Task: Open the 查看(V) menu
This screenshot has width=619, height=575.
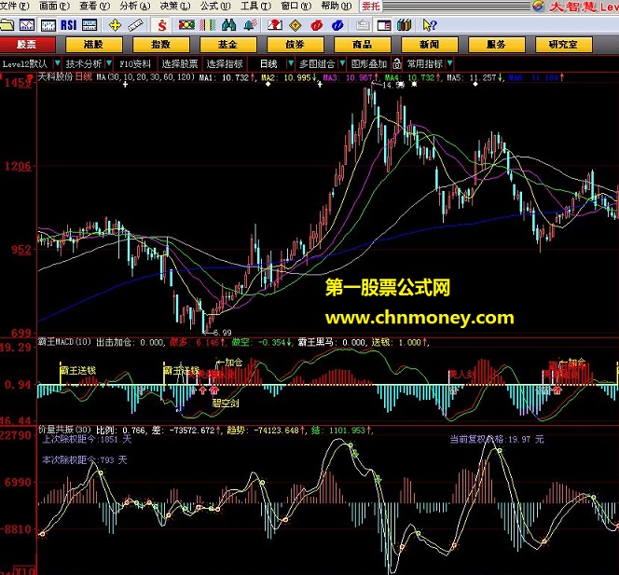Action: 95,6
